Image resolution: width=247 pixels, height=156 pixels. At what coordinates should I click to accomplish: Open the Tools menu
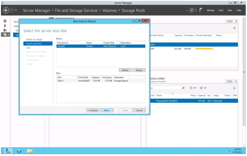221,10
